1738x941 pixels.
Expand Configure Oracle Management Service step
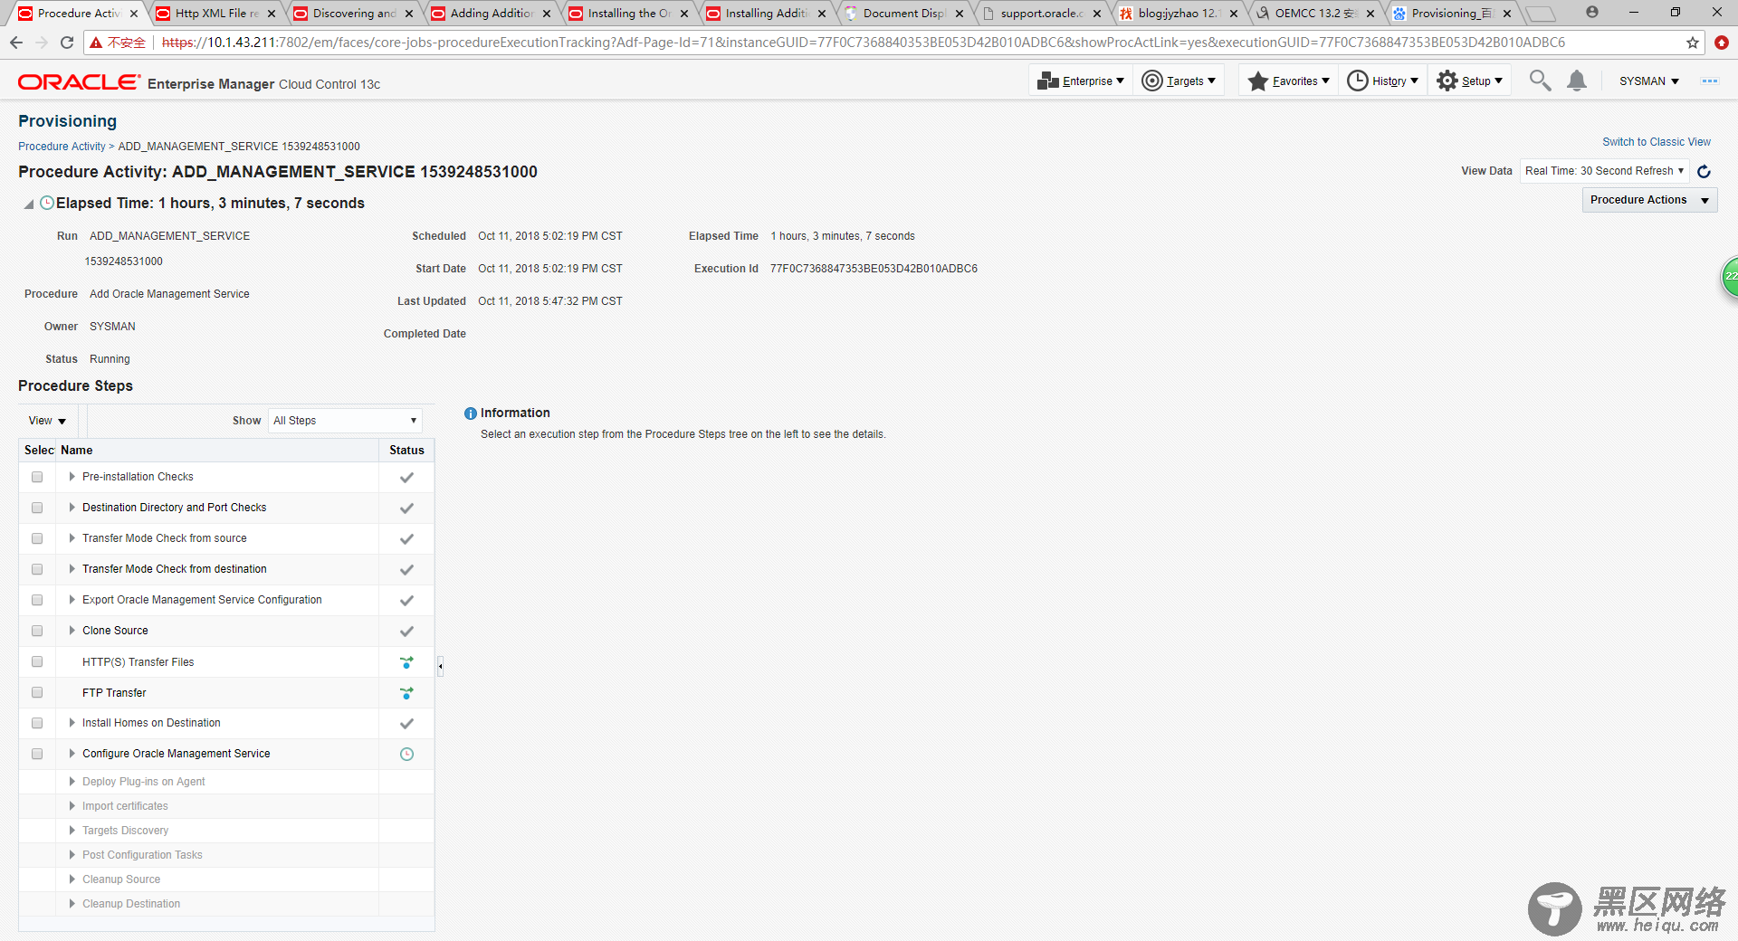tap(72, 754)
